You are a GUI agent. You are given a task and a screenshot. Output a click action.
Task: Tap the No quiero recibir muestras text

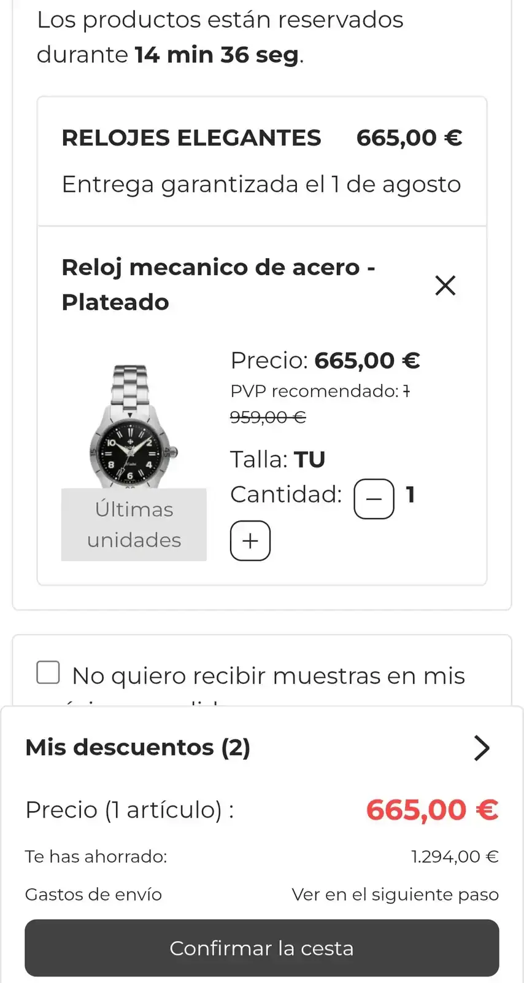click(x=268, y=676)
